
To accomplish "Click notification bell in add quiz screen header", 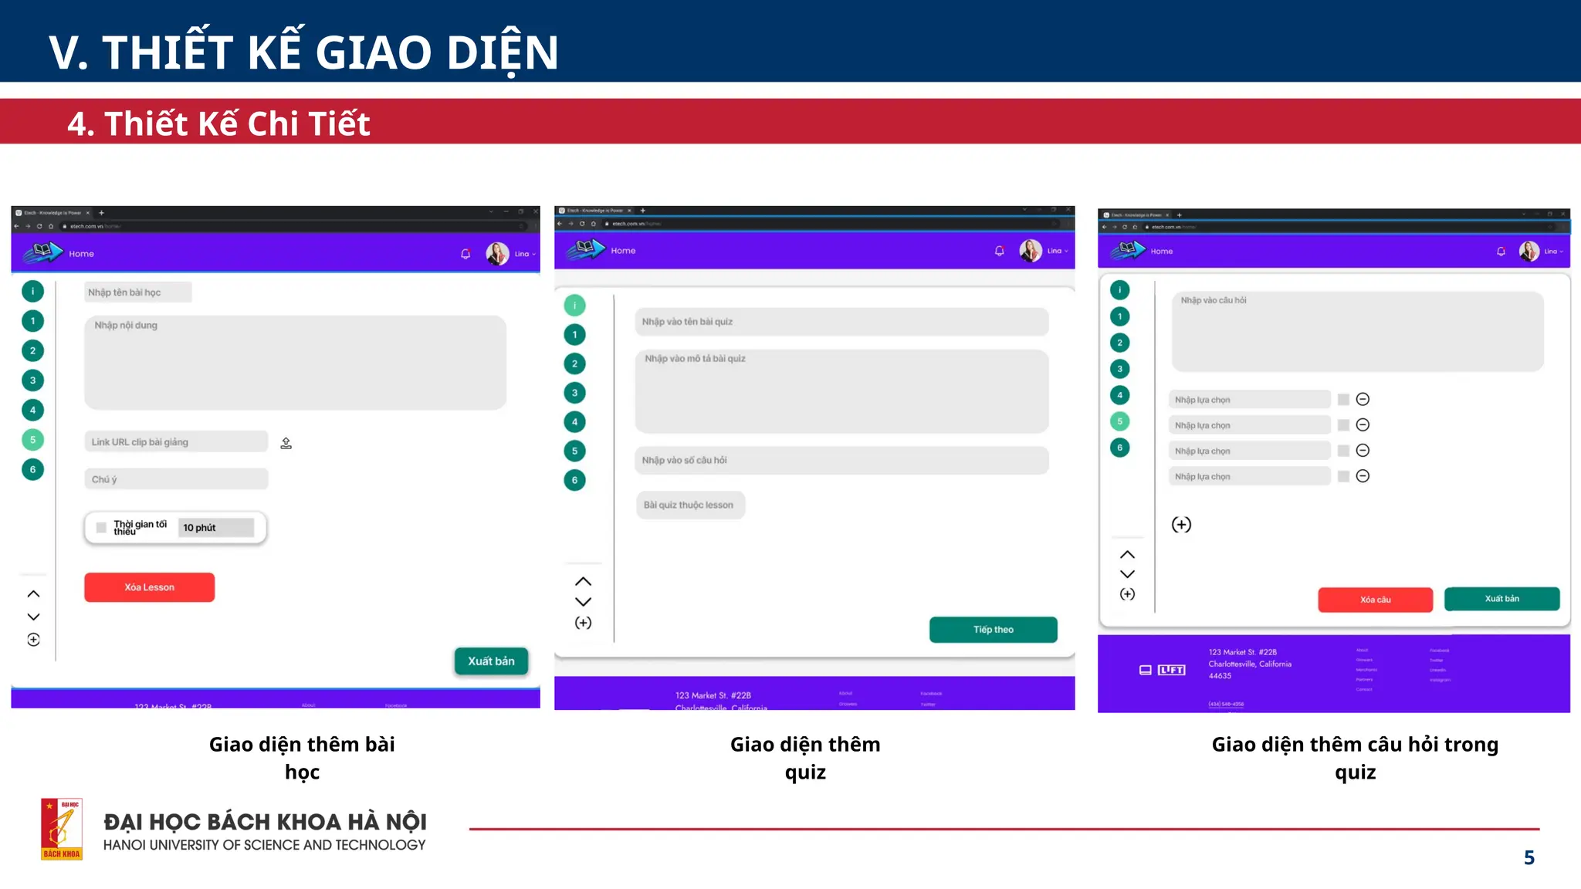I will (1000, 251).
